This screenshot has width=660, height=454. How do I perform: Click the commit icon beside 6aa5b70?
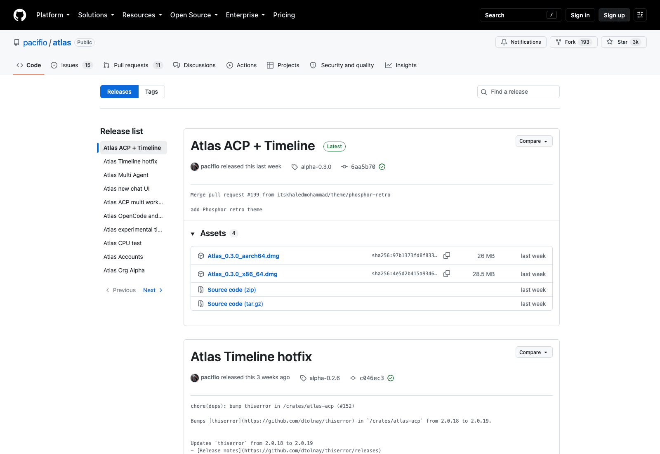pyautogui.click(x=344, y=167)
